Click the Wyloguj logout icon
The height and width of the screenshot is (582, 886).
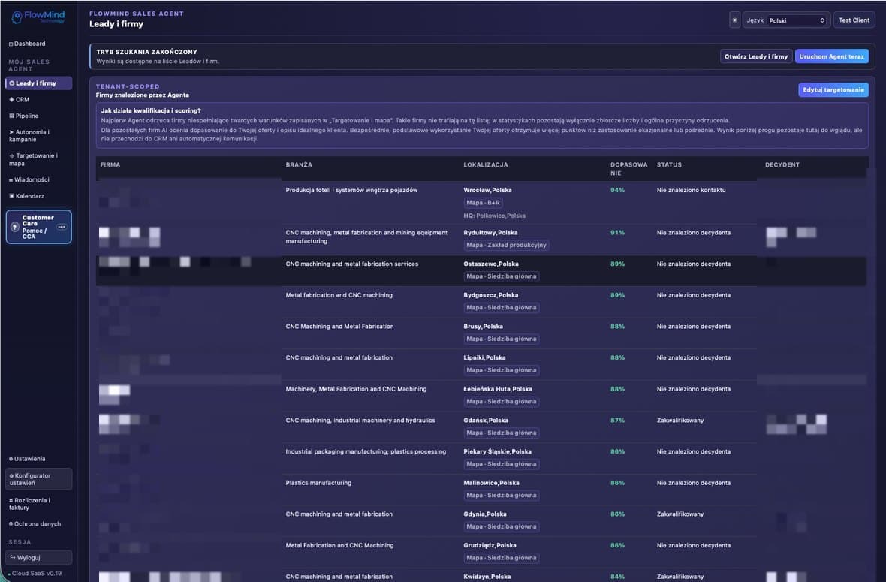(x=13, y=558)
